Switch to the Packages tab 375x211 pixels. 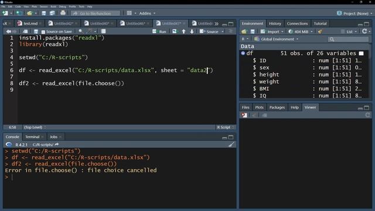[x=277, y=107]
